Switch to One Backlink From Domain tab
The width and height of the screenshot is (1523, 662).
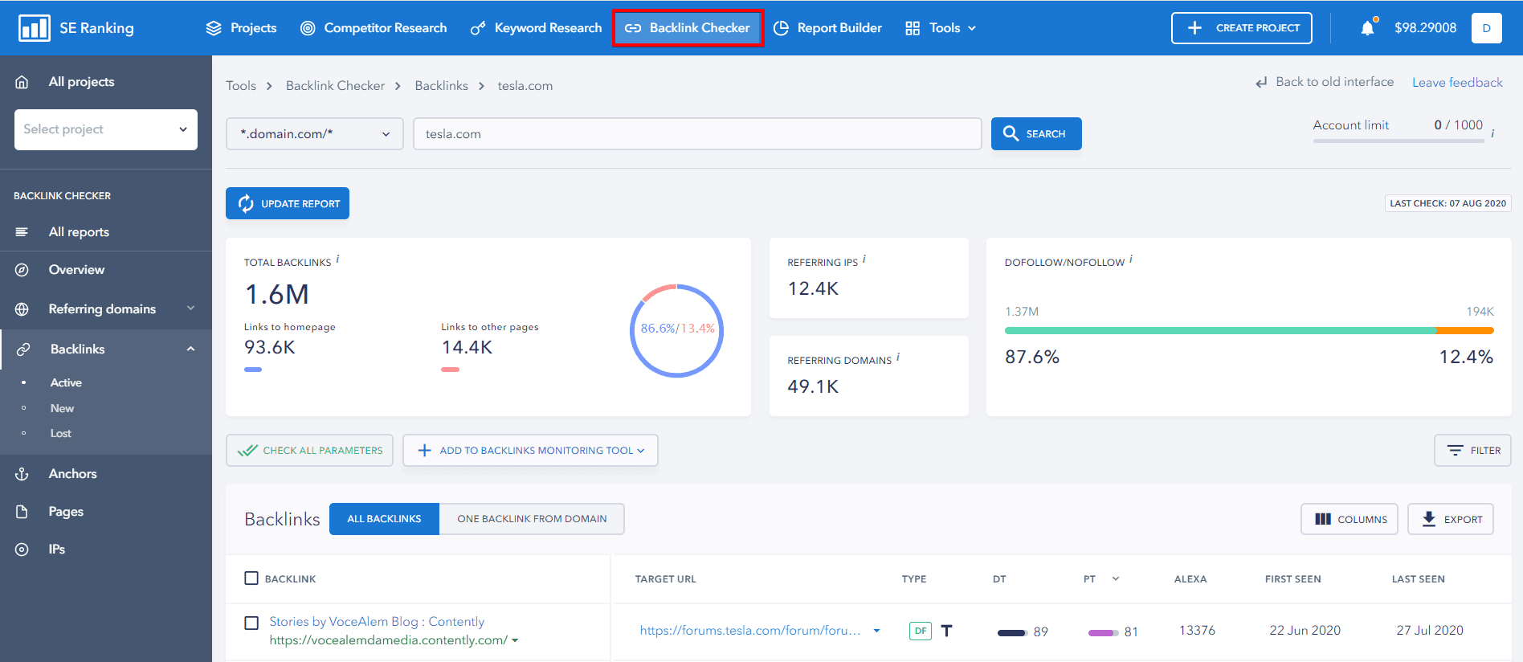coord(532,519)
